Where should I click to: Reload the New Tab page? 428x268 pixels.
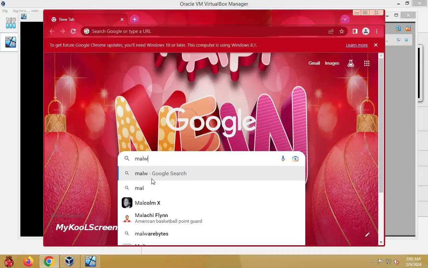click(x=73, y=31)
